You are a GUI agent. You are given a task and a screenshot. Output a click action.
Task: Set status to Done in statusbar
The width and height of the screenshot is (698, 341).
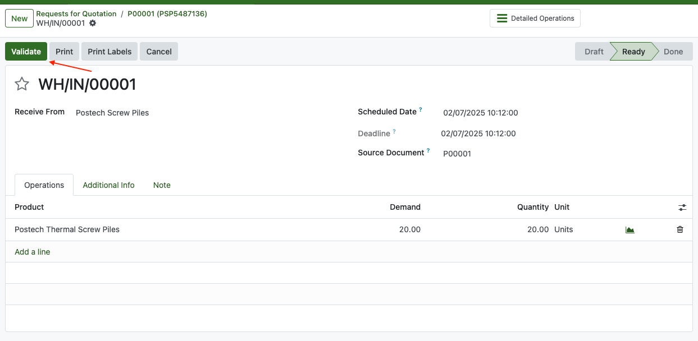673,52
